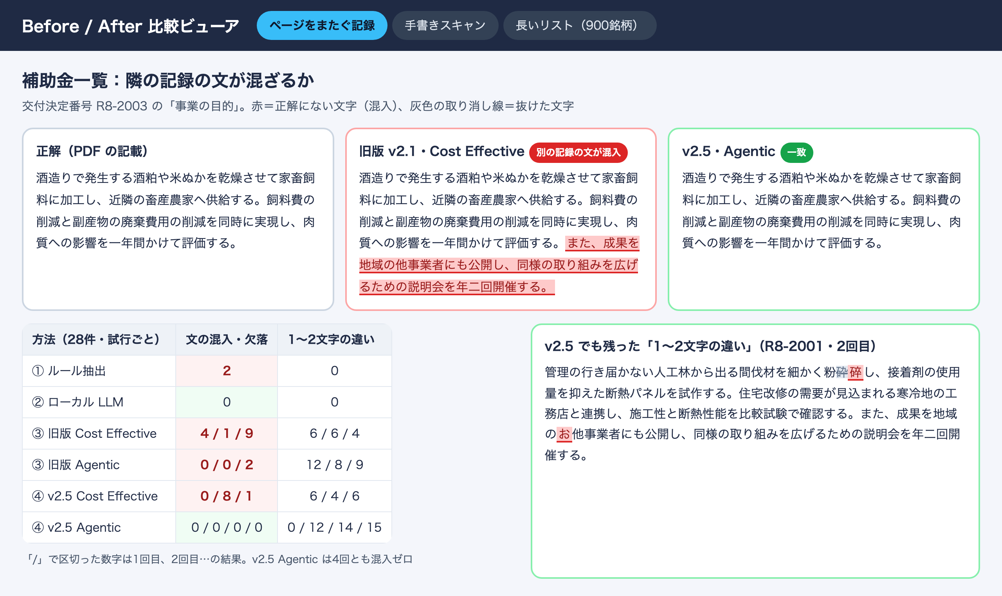The height and width of the screenshot is (596, 1002).
Task: Click the red highlighted お character
Action: point(564,434)
